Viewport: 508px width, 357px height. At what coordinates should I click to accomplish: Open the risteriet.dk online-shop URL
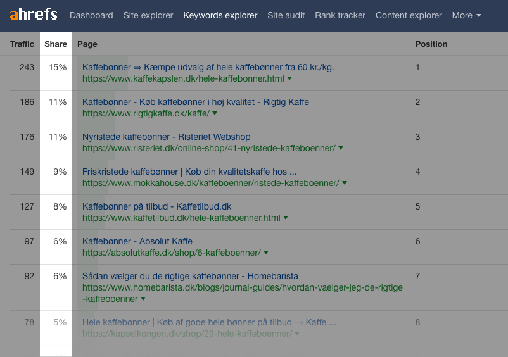pyautogui.click(x=208, y=148)
